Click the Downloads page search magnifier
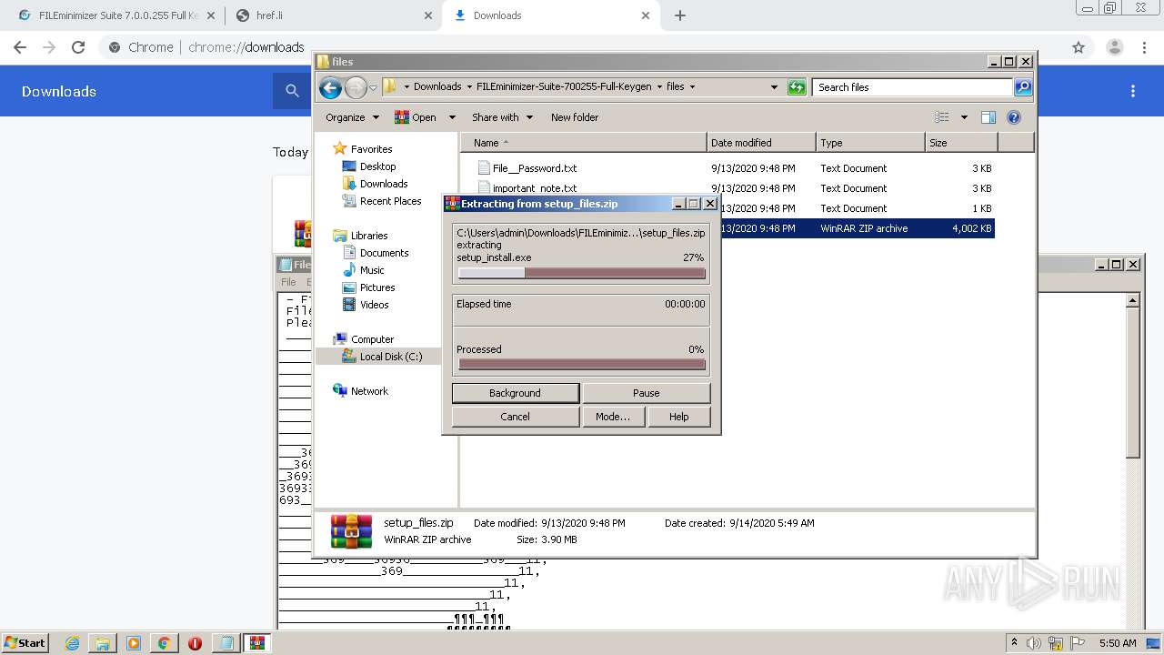 292,91
